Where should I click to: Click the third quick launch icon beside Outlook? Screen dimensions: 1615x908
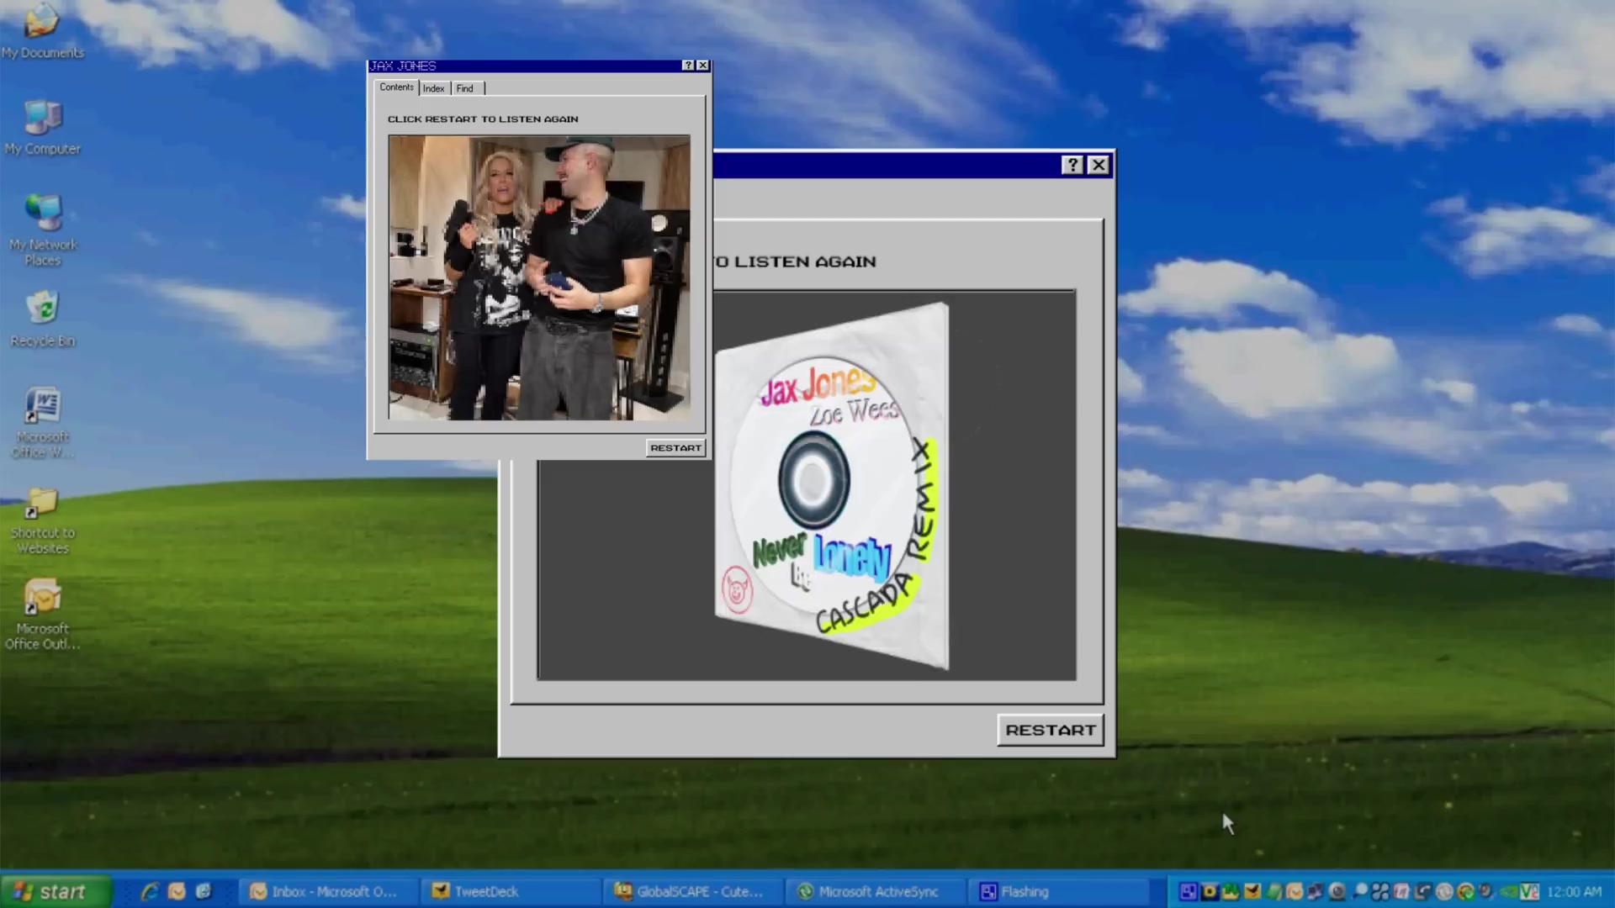point(204,891)
